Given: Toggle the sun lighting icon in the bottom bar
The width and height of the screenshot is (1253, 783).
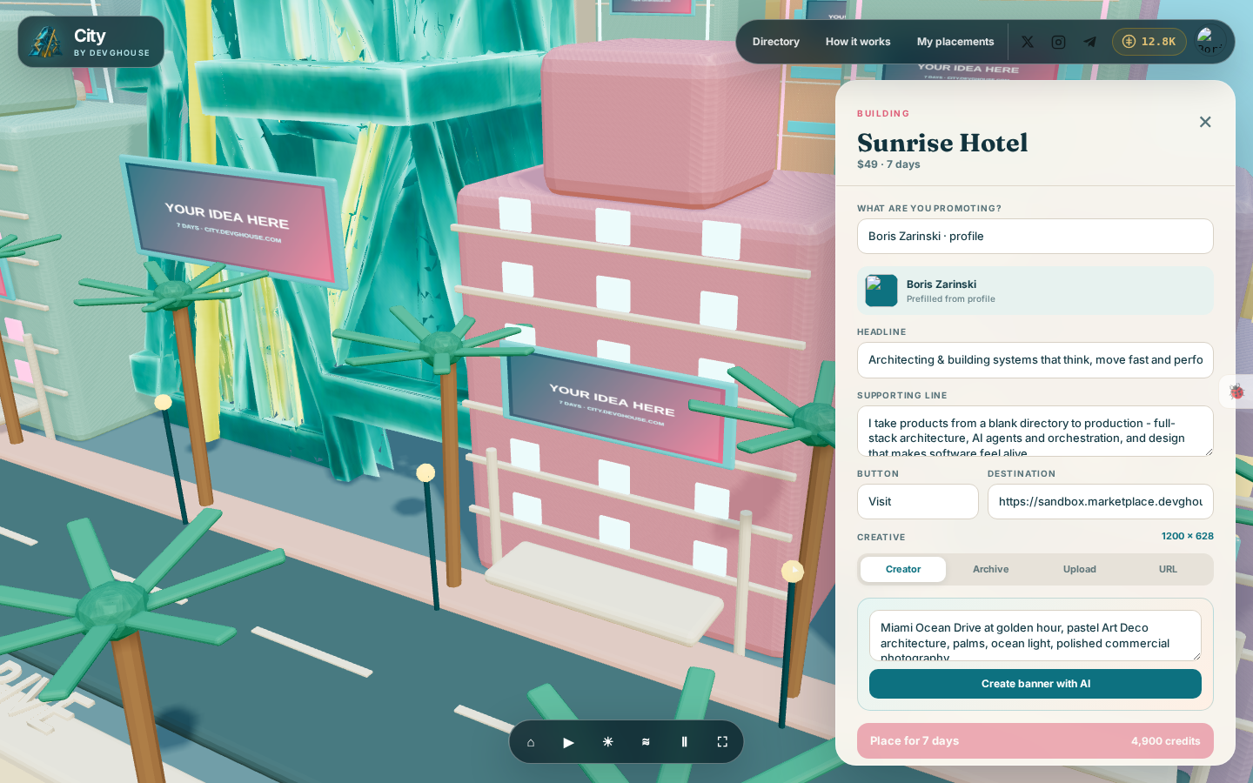Looking at the screenshot, I should [607, 742].
